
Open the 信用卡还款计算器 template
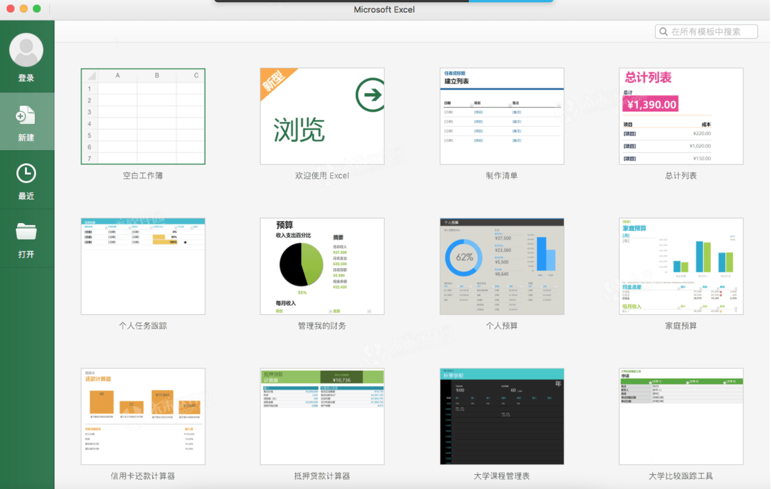click(x=143, y=416)
